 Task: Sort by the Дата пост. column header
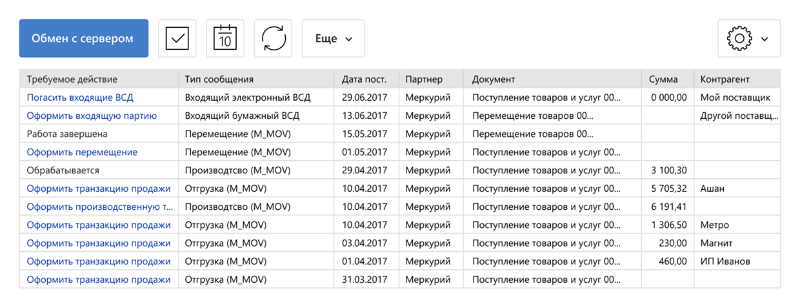364,79
